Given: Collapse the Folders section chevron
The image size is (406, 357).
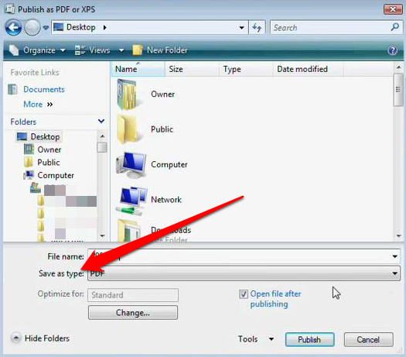Looking at the screenshot, I should [101, 121].
